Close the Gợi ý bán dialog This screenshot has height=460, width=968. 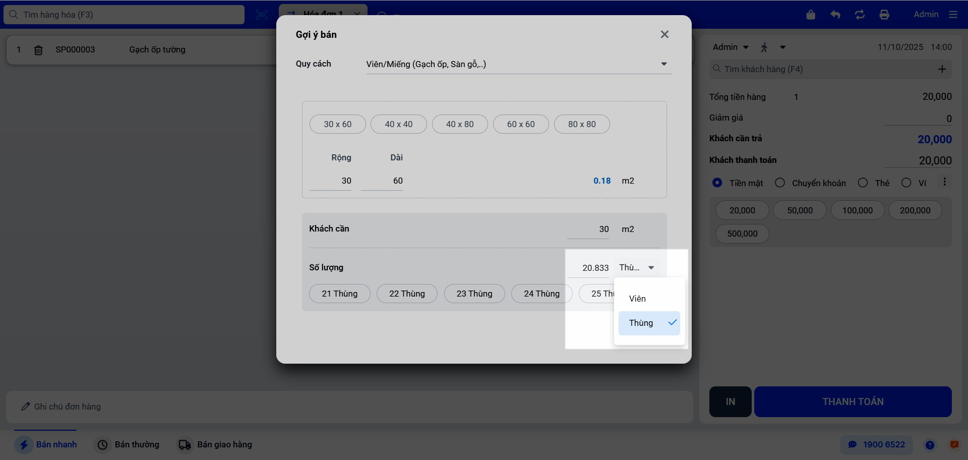point(664,34)
